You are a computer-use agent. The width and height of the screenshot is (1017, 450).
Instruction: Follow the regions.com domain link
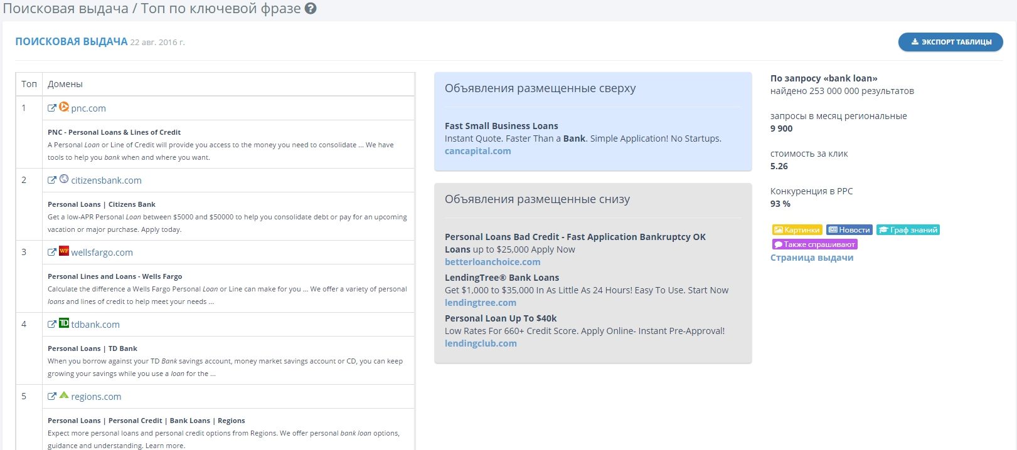coord(96,397)
